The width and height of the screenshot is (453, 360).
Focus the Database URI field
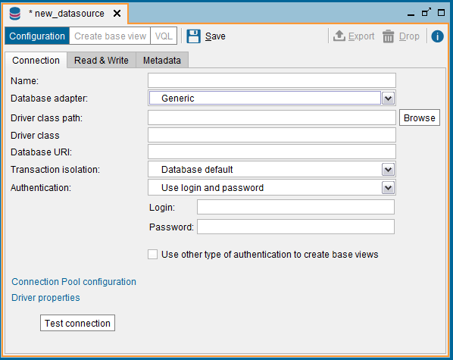271,152
